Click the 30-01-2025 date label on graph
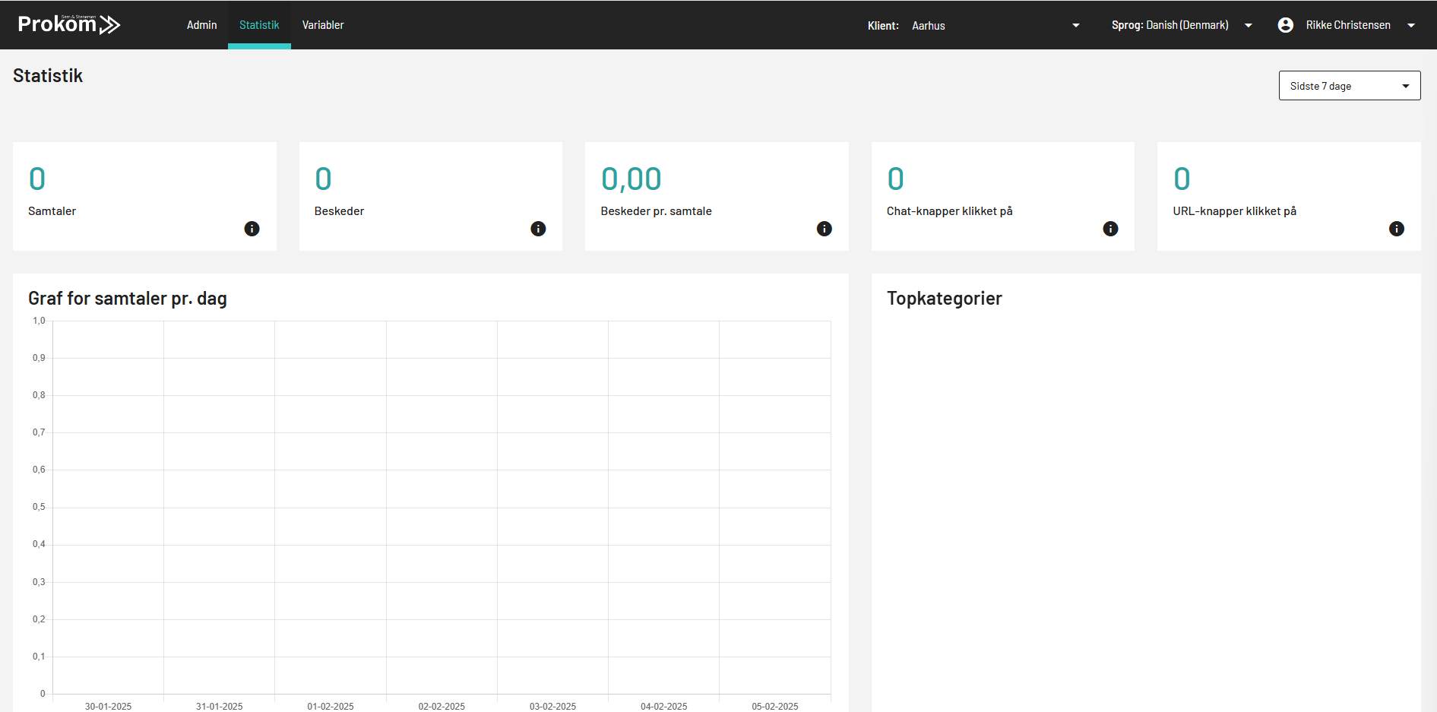1437x712 pixels. coord(108,706)
